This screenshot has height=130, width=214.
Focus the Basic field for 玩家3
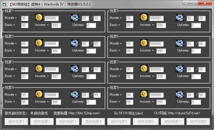click(24, 76)
